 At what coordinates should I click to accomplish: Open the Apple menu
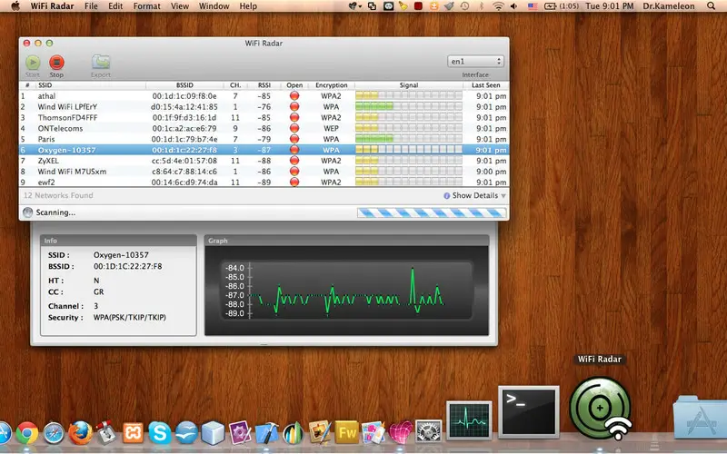[x=15, y=6]
